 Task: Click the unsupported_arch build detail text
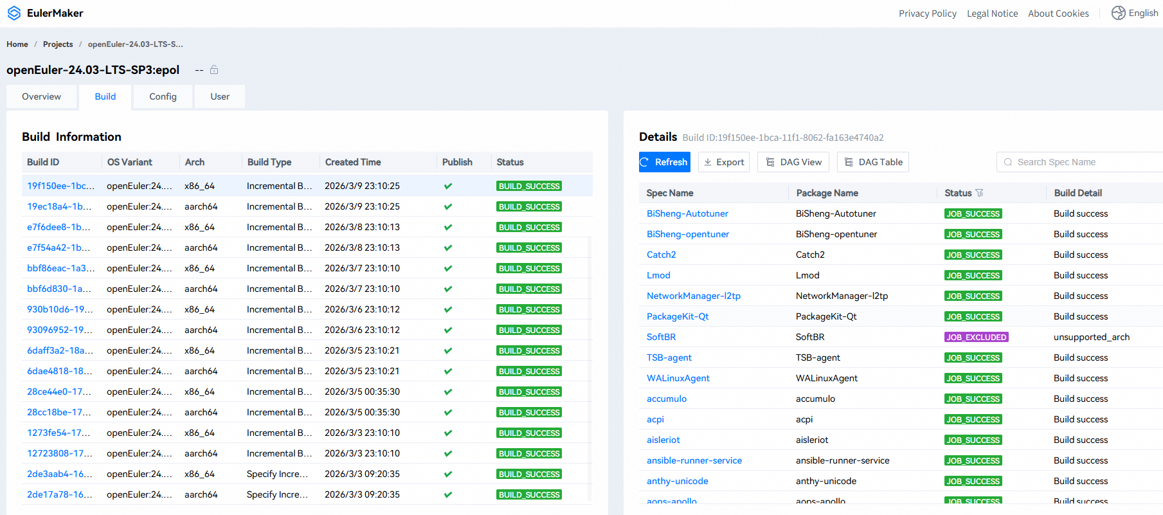tap(1092, 337)
